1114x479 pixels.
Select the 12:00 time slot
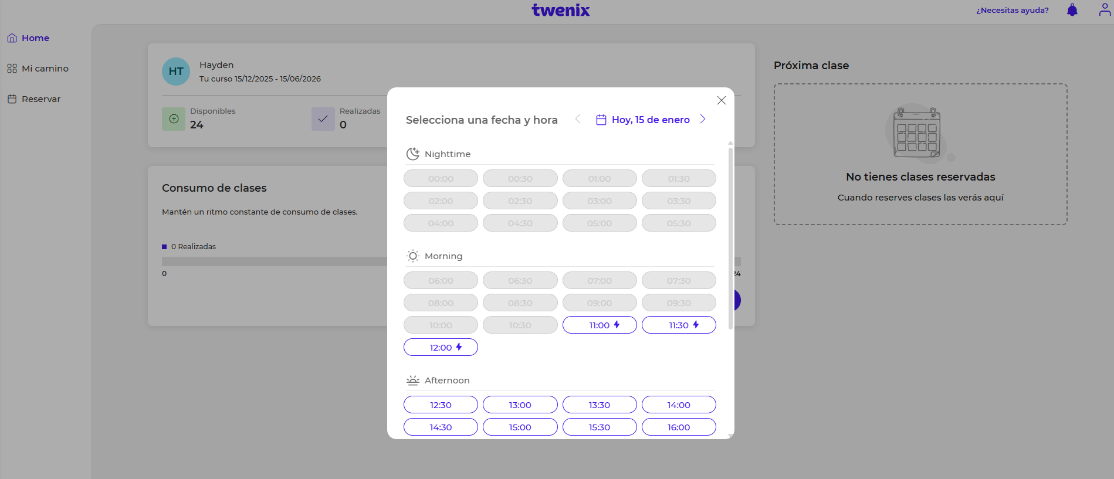[x=441, y=347]
